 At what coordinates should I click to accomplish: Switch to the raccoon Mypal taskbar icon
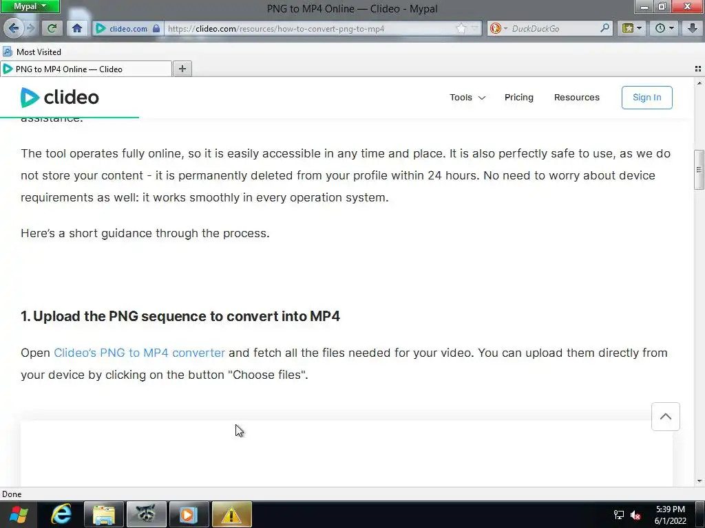[x=146, y=514]
